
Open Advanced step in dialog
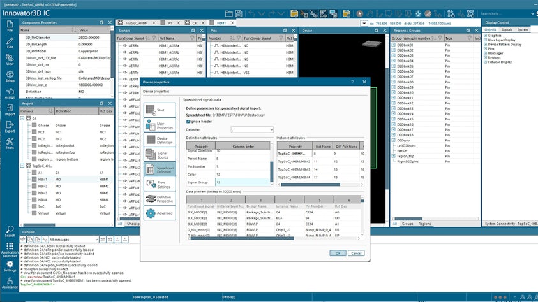pyautogui.click(x=160, y=213)
